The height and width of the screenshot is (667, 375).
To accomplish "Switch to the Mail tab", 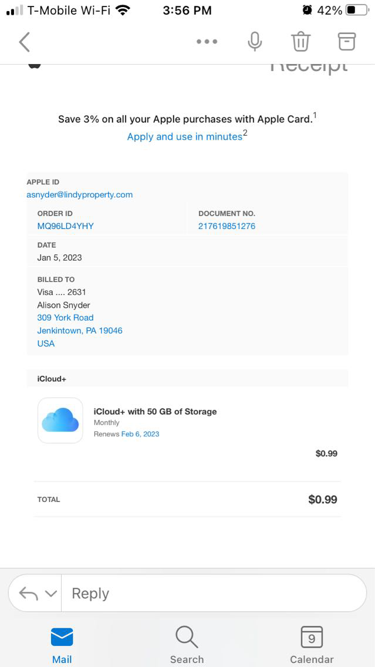I will tap(62, 645).
